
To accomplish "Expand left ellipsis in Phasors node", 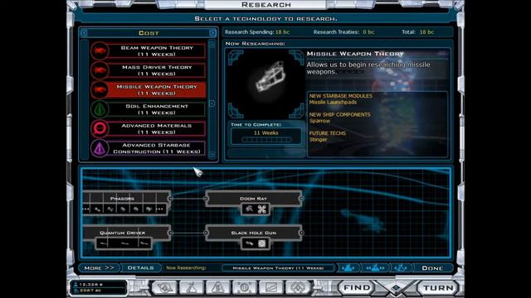I will click(x=86, y=209).
